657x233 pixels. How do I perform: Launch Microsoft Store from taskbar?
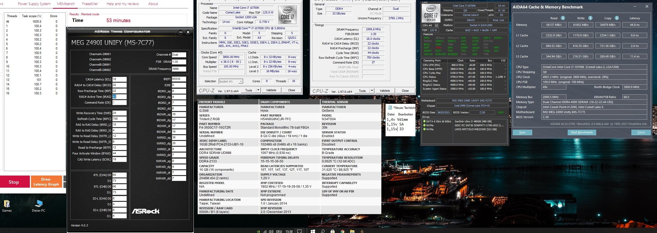(x=332, y=231)
